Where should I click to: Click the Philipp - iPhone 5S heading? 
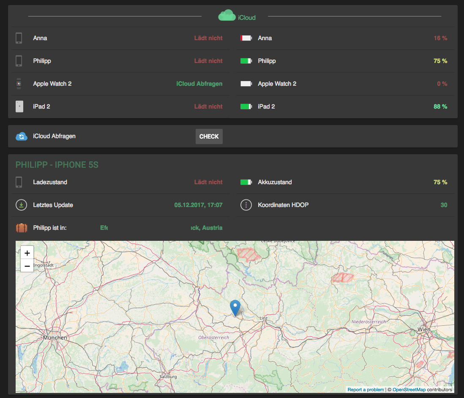(57, 165)
